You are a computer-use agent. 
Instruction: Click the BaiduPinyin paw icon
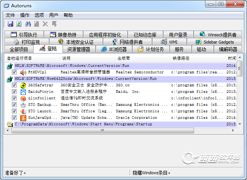pos(23,92)
